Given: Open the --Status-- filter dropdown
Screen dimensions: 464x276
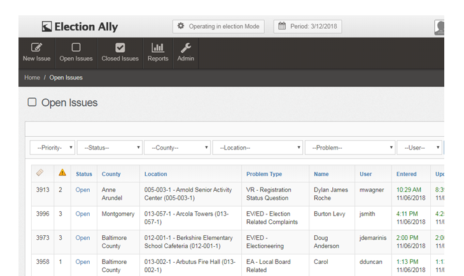Looking at the screenshot, I should tap(109, 148).
